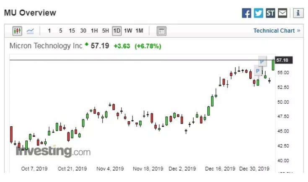Viewport: 308px width, 182px height.
Task: Share to StockTwits via ST icon
Action: [270, 13]
